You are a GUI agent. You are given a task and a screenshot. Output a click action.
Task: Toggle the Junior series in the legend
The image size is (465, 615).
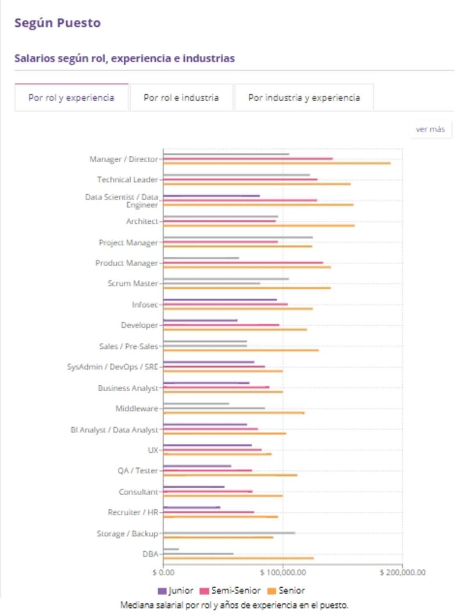tap(181, 591)
